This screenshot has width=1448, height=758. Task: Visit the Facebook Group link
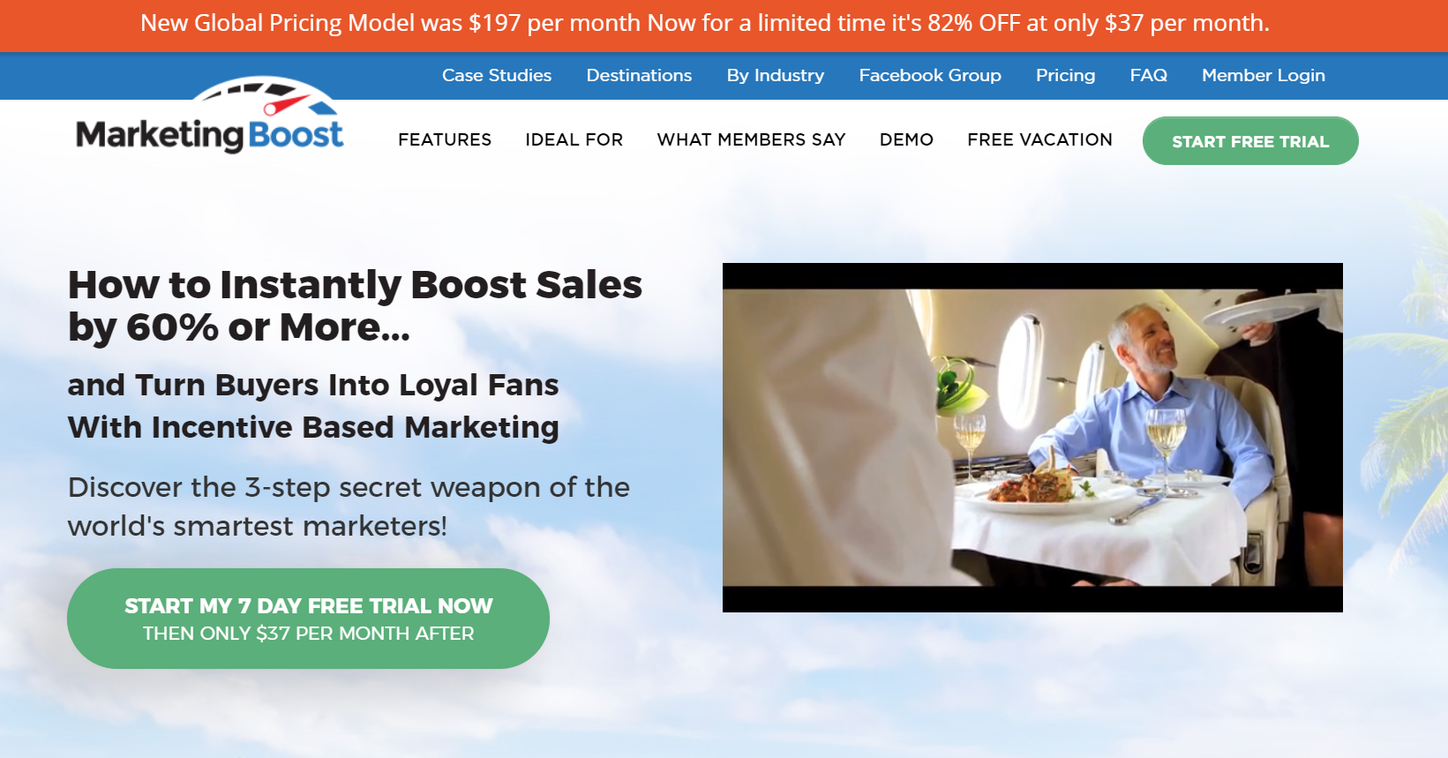930,76
